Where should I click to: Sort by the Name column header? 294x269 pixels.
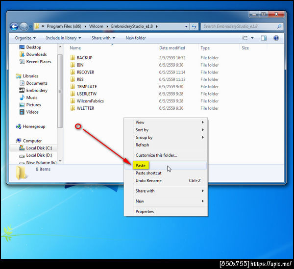[75, 48]
